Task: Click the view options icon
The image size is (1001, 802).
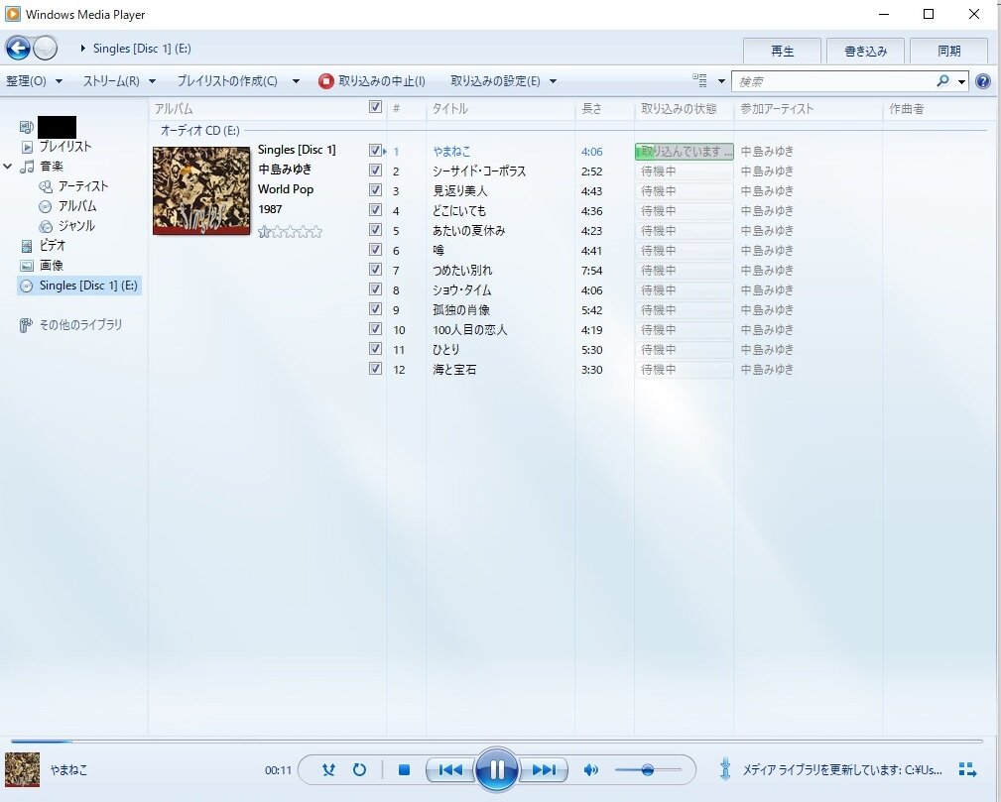Action: click(699, 80)
